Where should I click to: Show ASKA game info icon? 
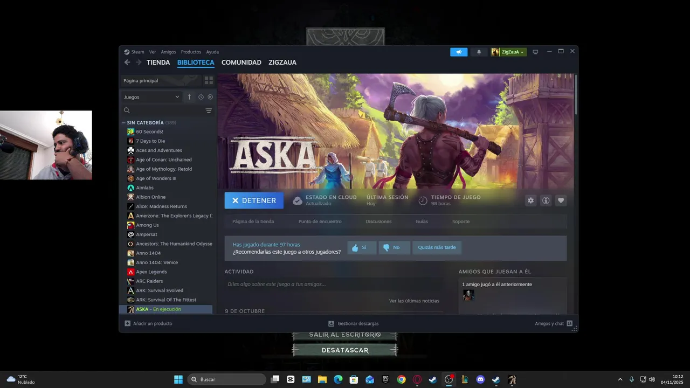coord(546,200)
